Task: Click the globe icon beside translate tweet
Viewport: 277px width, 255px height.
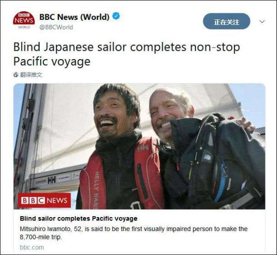Action: (x=16, y=75)
